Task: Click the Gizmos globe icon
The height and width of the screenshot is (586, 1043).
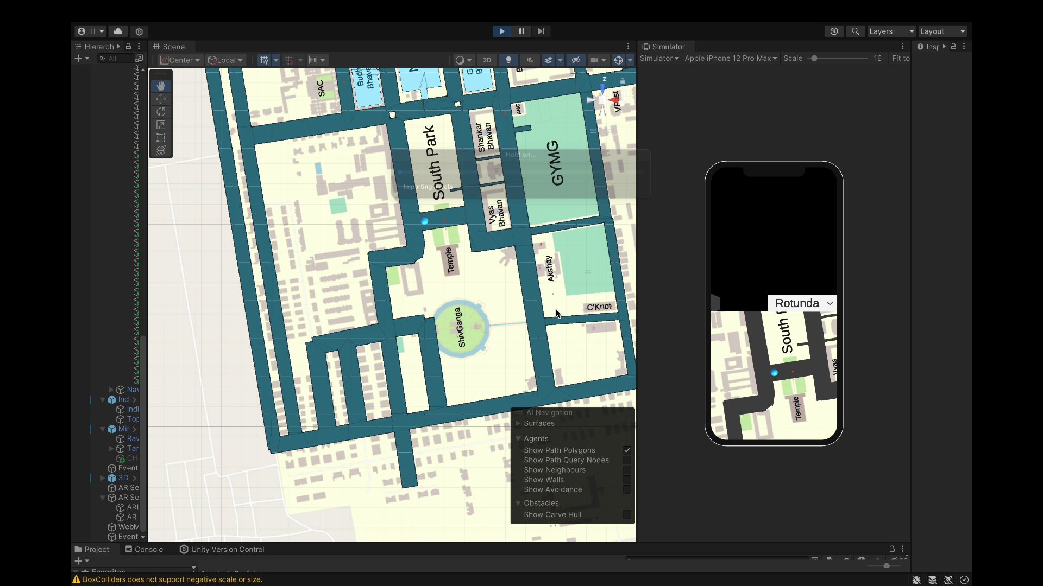Action: [x=618, y=60]
